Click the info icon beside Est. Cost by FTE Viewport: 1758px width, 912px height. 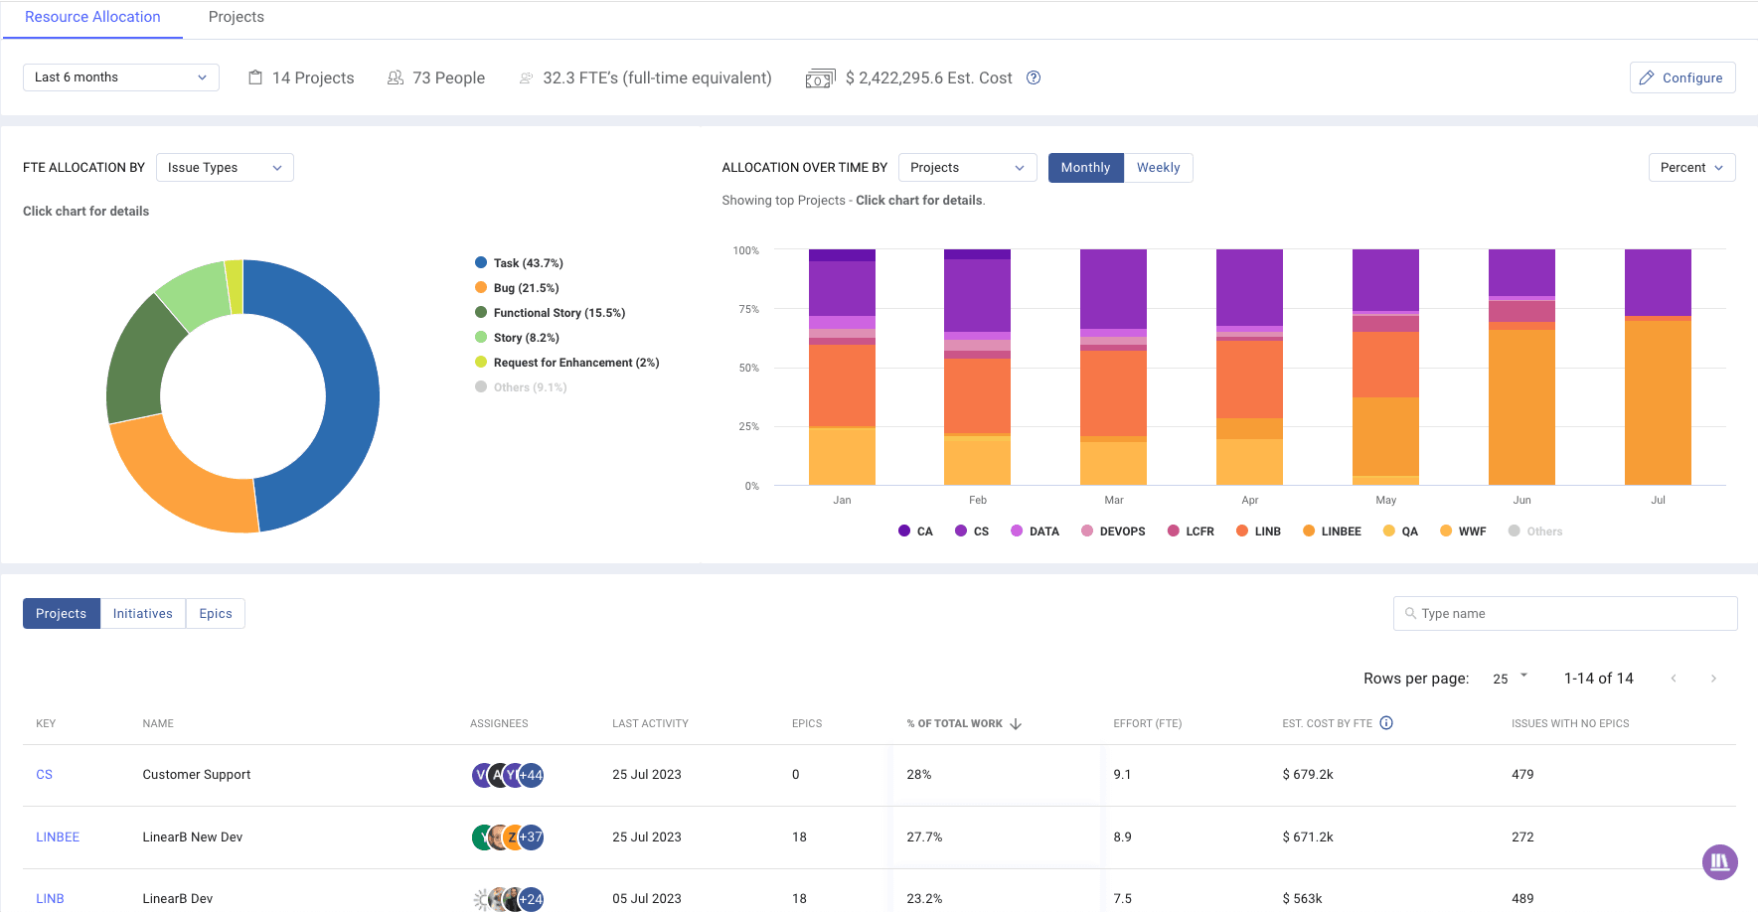pyautogui.click(x=1386, y=723)
